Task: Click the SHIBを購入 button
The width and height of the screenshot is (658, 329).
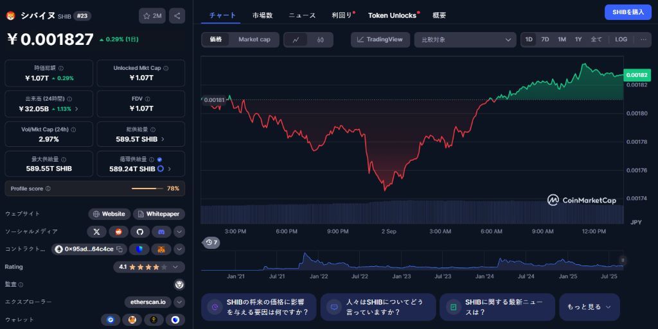Action: 628,12
